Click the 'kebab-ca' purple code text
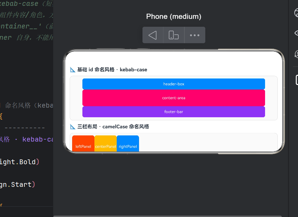Viewport: 298px width, 217px height. (38, 139)
